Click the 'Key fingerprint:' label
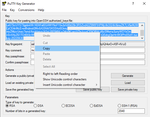Image resolution: width=150 pixels, height=117 pixels. (x=14, y=44)
